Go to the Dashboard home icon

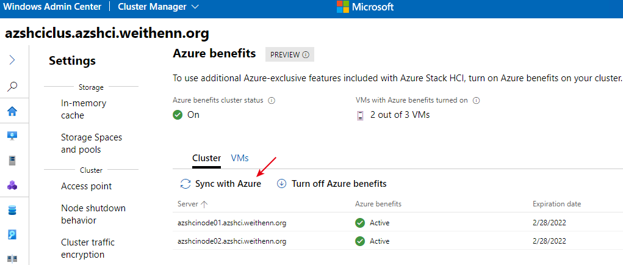point(12,112)
